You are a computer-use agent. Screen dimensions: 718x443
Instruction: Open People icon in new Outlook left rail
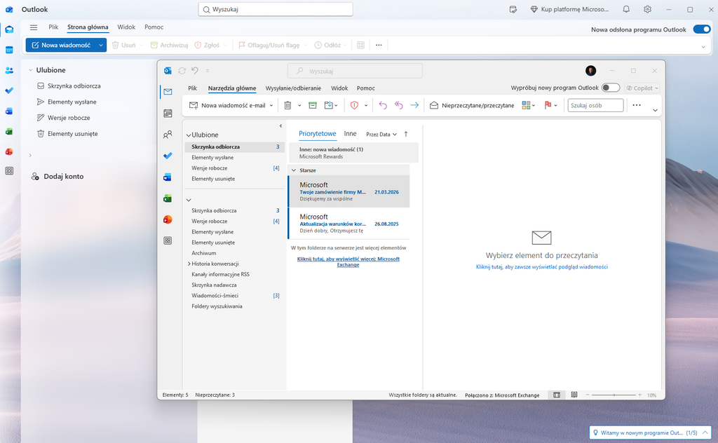9,71
